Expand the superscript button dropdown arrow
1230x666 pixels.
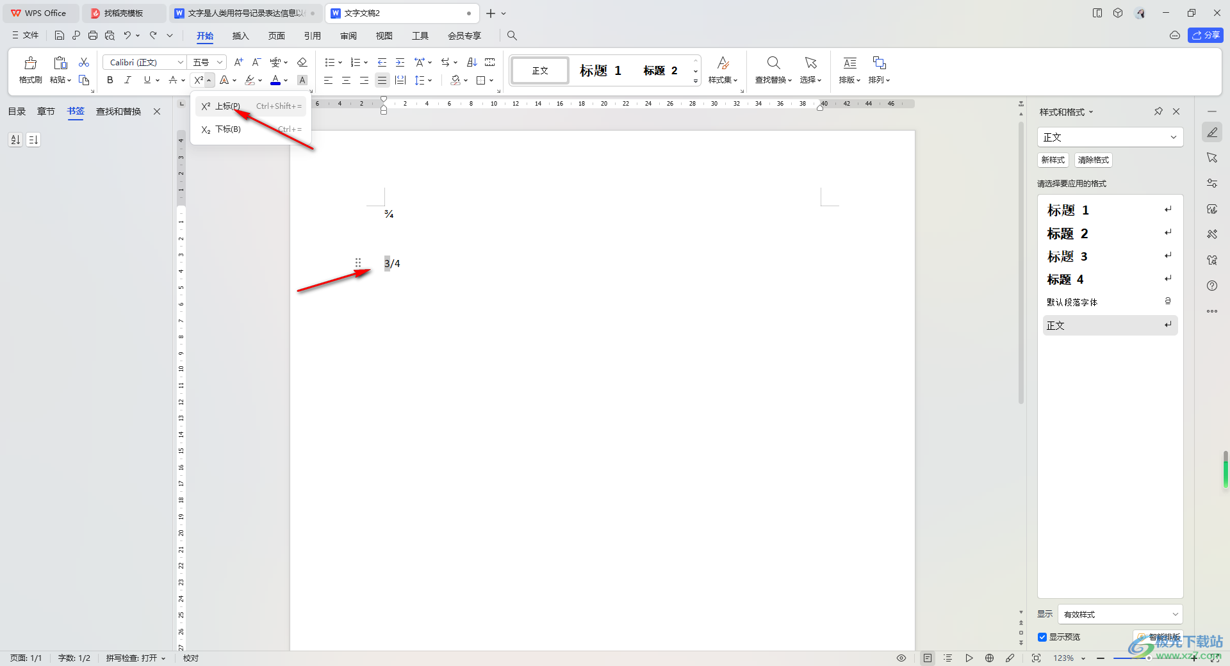pyautogui.click(x=209, y=80)
